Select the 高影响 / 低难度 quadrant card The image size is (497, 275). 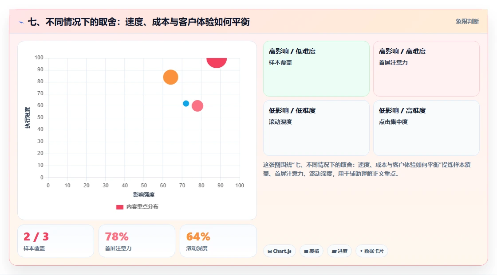[x=316, y=69]
